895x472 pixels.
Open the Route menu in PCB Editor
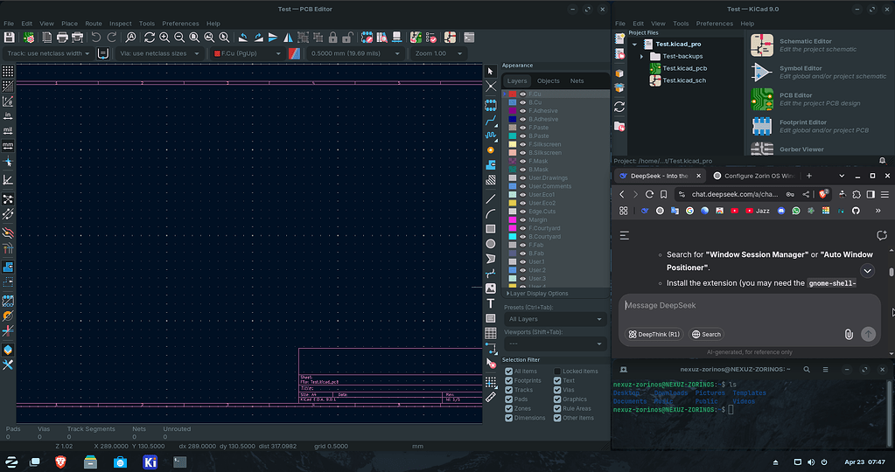[x=93, y=24]
